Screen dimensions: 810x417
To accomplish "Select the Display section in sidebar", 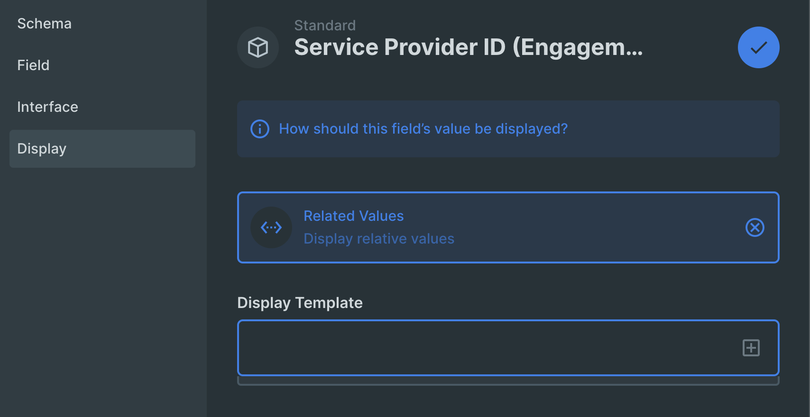I will 102,149.
